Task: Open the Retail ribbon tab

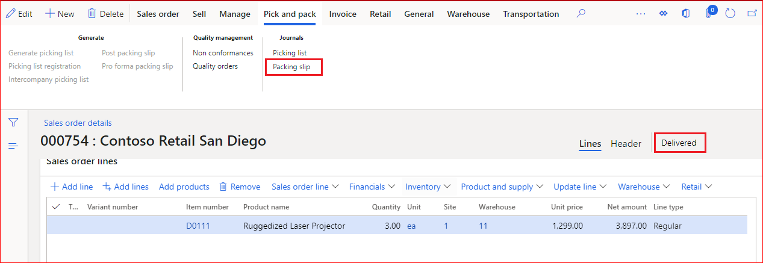Action: pyautogui.click(x=380, y=14)
